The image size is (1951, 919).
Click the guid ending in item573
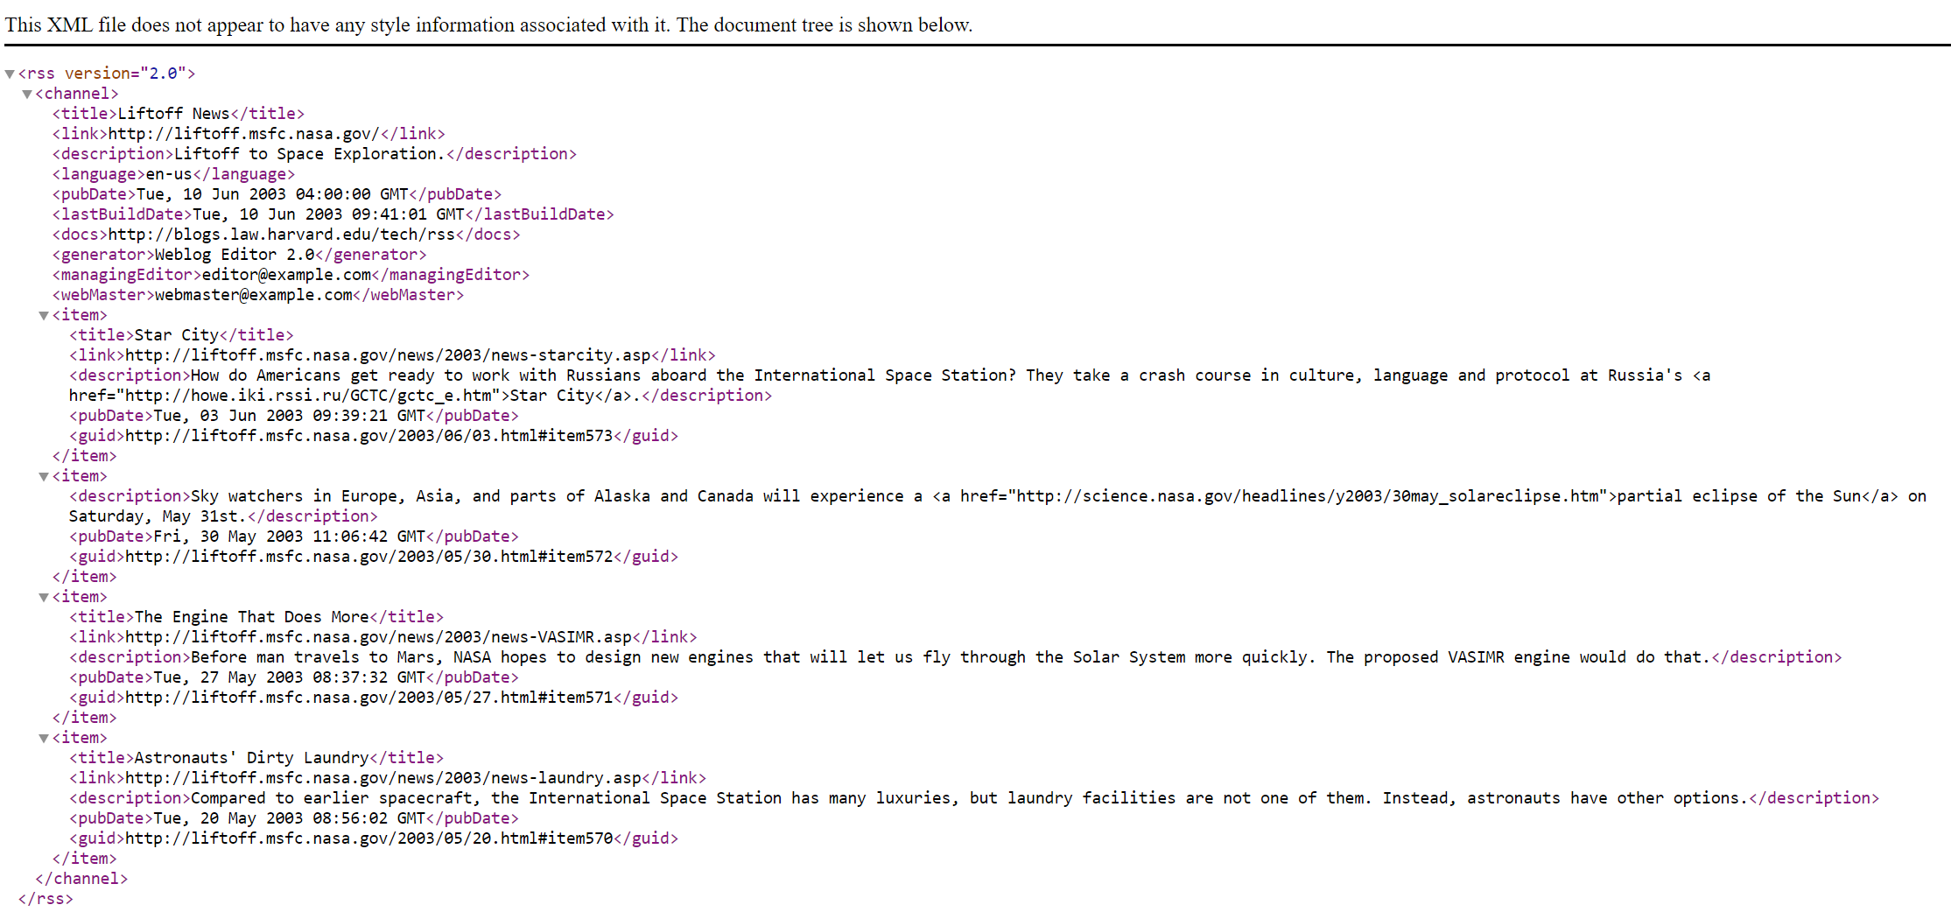coord(368,436)
